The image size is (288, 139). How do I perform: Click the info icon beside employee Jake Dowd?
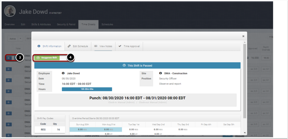tap(63, 73)
